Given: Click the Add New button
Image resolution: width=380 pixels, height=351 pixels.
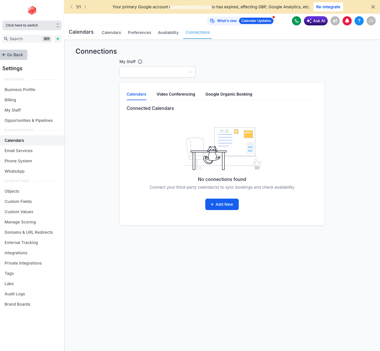Looking at the screenshot, I should 222,204.
